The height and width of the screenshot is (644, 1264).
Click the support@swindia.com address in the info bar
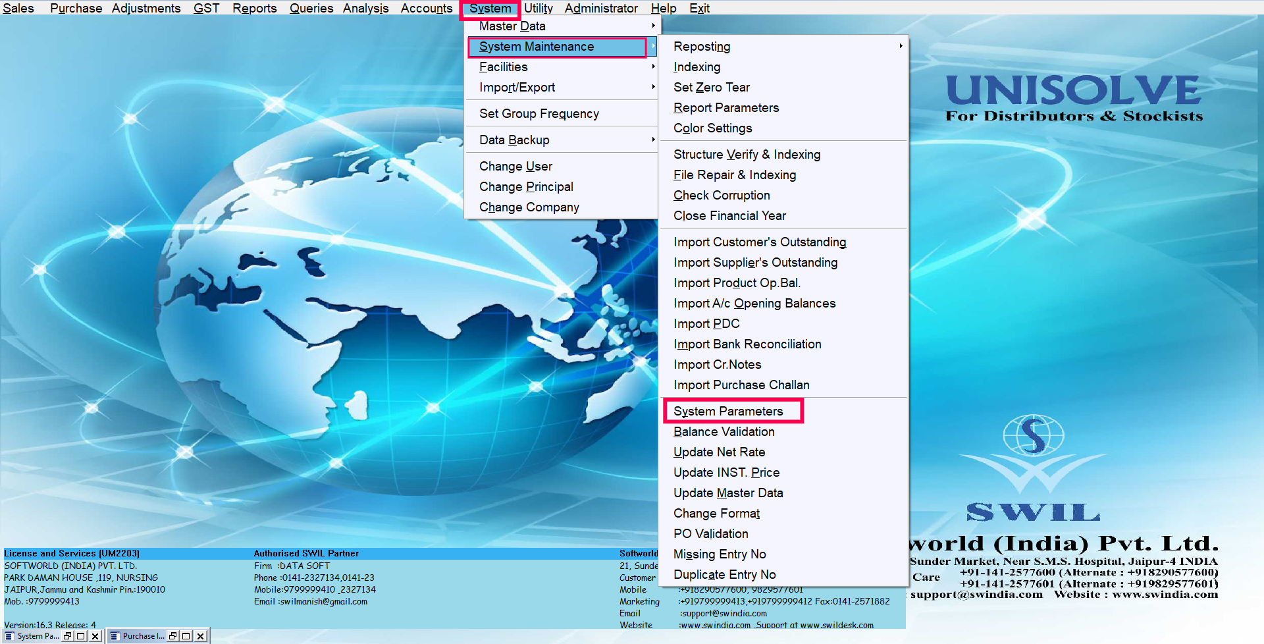(724, 614)
